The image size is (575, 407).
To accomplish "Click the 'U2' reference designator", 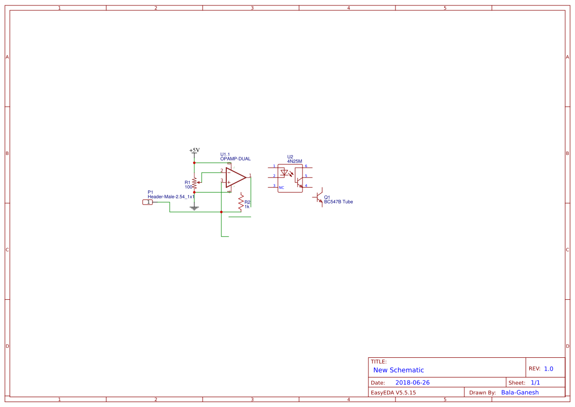I will 290,157.
